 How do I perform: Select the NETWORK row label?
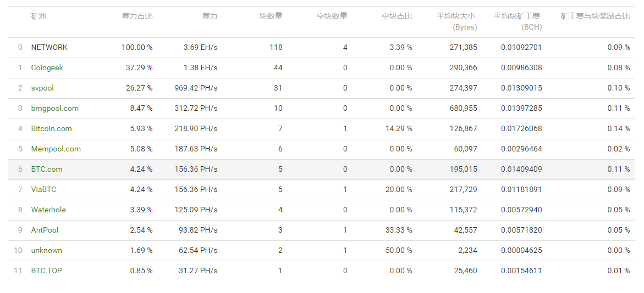49,48
